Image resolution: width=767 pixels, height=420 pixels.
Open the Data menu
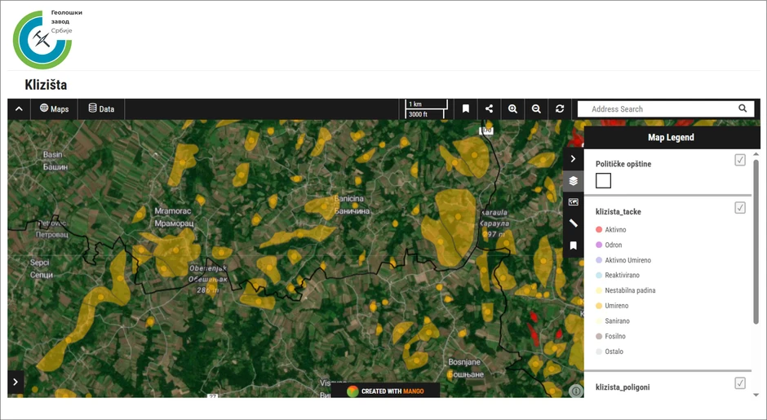pyautogui.click(x=101, y=108)
